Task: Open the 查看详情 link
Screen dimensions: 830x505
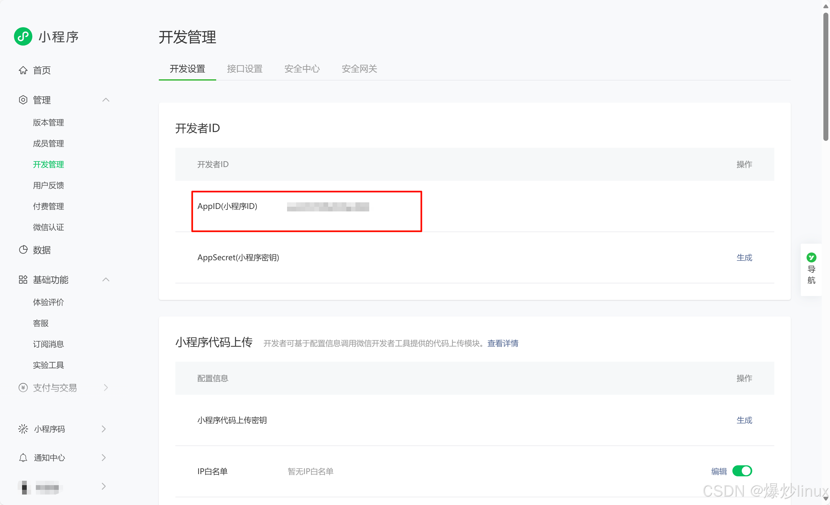Action: pyautogui.click(x=503, y=343)
